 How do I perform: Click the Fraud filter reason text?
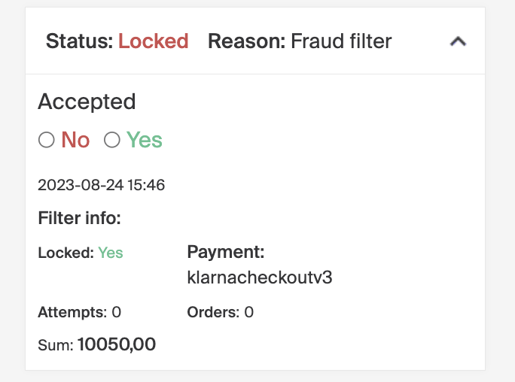click(x=341, y=41)
